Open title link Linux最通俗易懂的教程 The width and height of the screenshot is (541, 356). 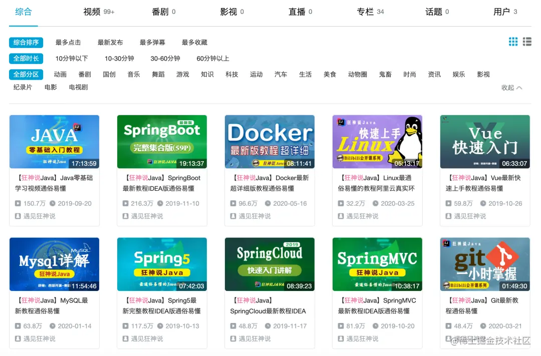[376, 183]
